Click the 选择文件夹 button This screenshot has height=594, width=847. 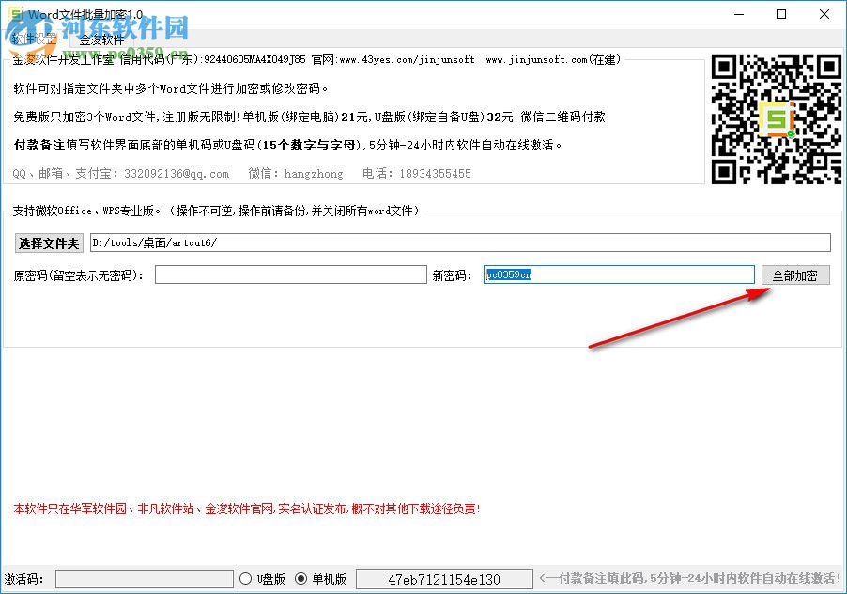tap(48, 242)
